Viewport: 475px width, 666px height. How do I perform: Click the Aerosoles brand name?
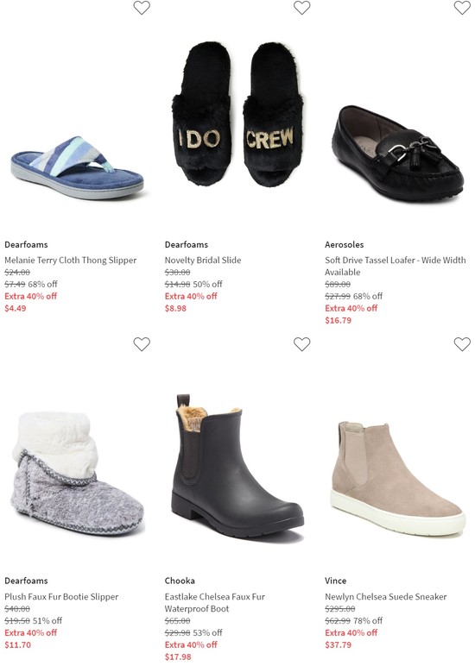(345, 245)
